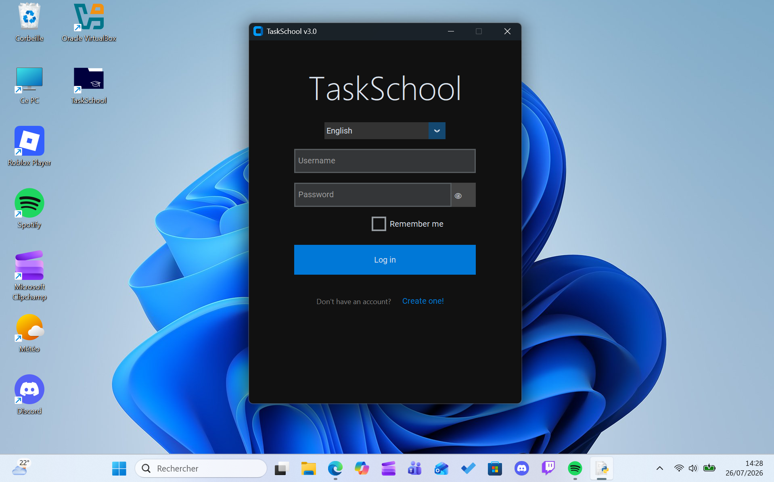The height and width of the screenshot is (482, 774).
Task: Open File Explorer from the taskbar
Action: (x=308, y=468)
